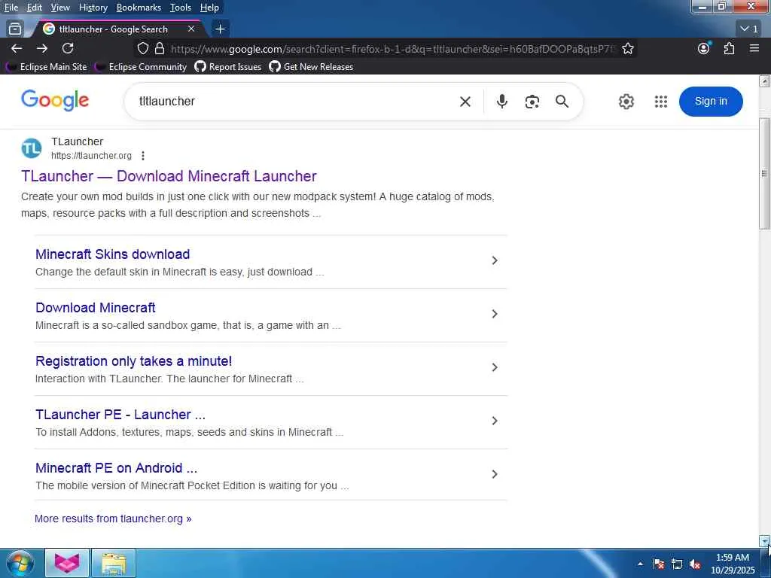Click the muted volume tray icon
771x578 pixels.
(695, 564)
